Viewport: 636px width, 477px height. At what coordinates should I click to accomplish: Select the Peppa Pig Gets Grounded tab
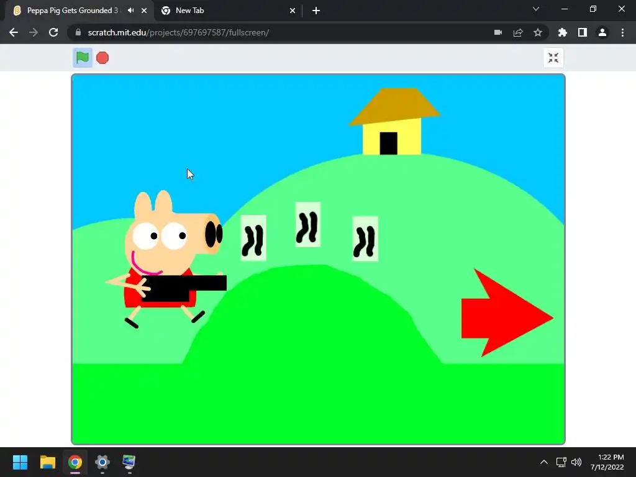tap(72, 11)
